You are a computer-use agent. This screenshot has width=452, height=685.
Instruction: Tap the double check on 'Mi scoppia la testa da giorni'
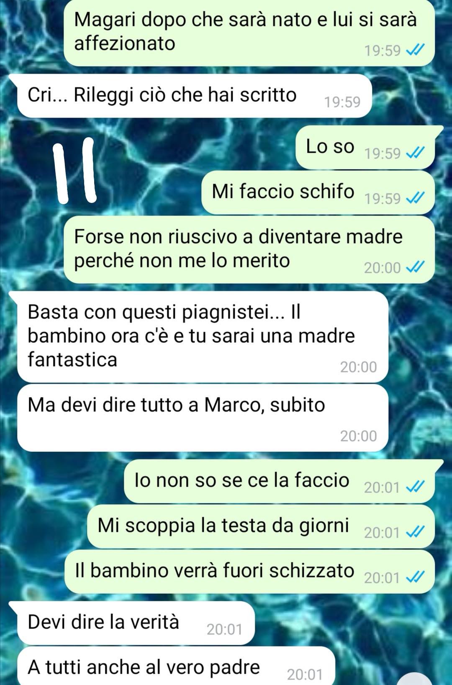click(416, 532)
